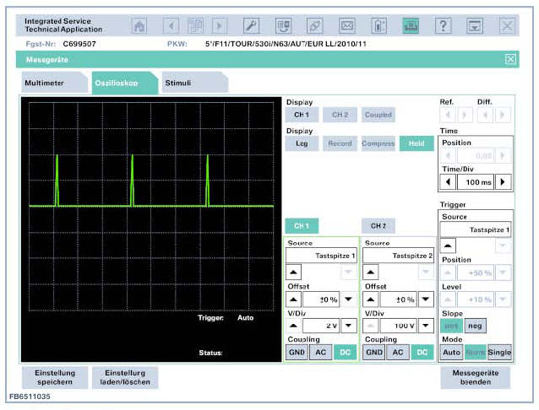
Task: Enable Log display mode
Action: 302,143
